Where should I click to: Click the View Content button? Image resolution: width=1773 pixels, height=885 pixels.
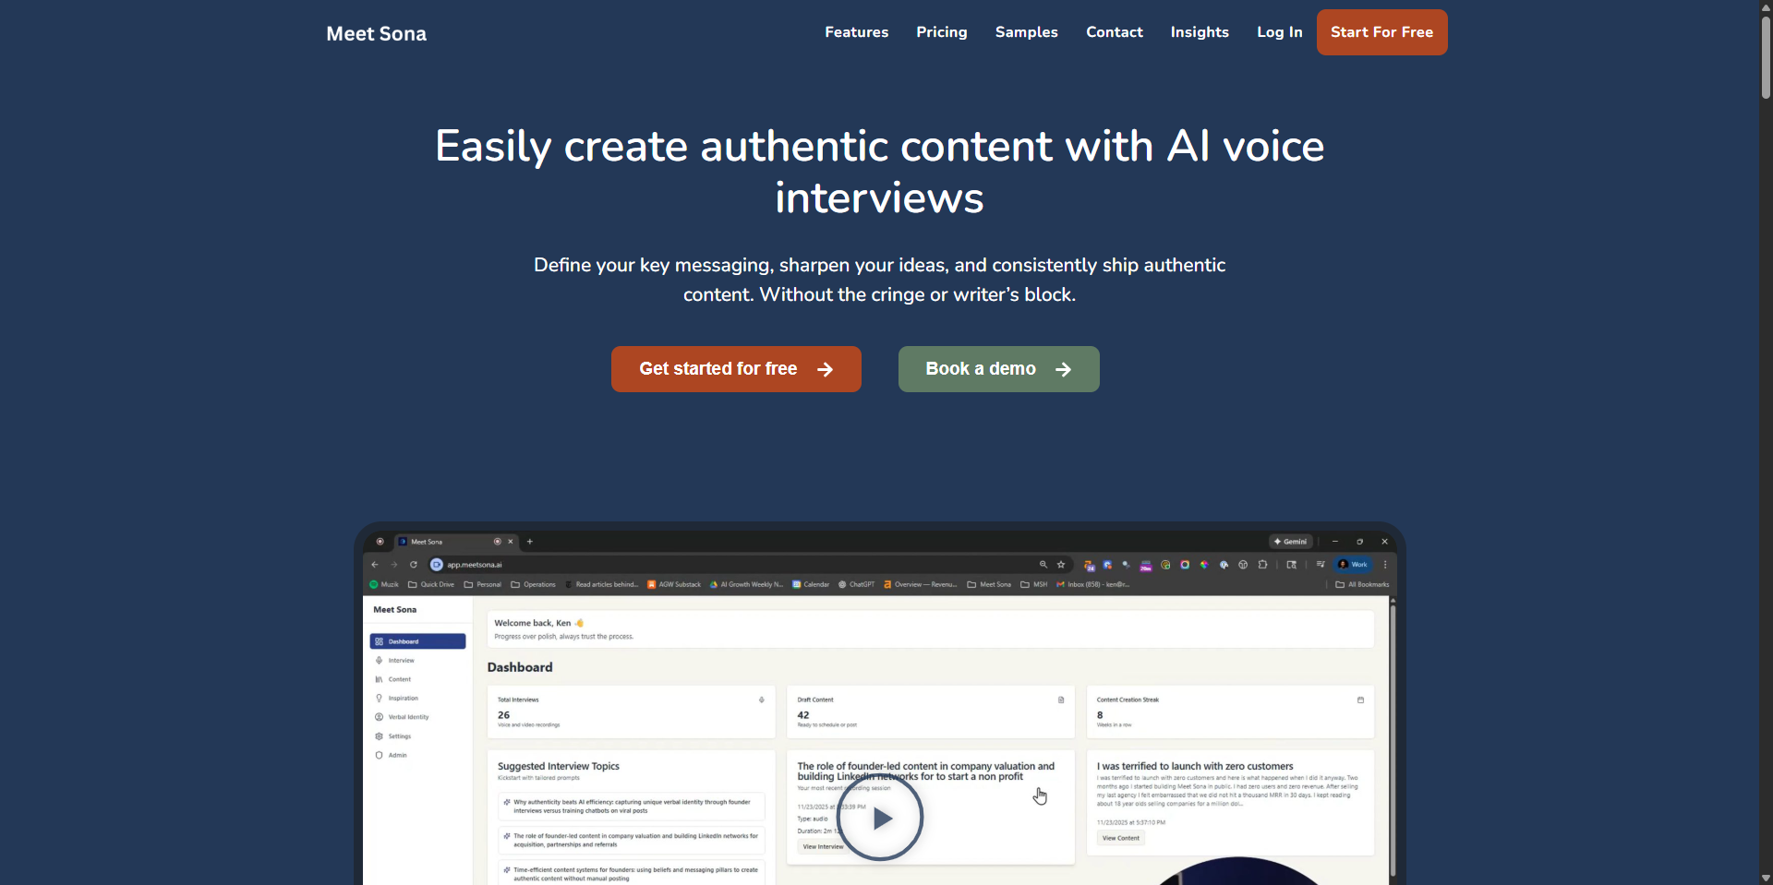(x=1120, y=838)
